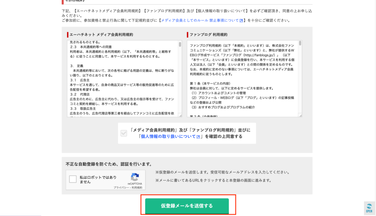Click the text 不正な自動登録を防ぐため、認証を行います。
Image resolution: width=376 pixels, height=216 pixels.
click(109, 164)
